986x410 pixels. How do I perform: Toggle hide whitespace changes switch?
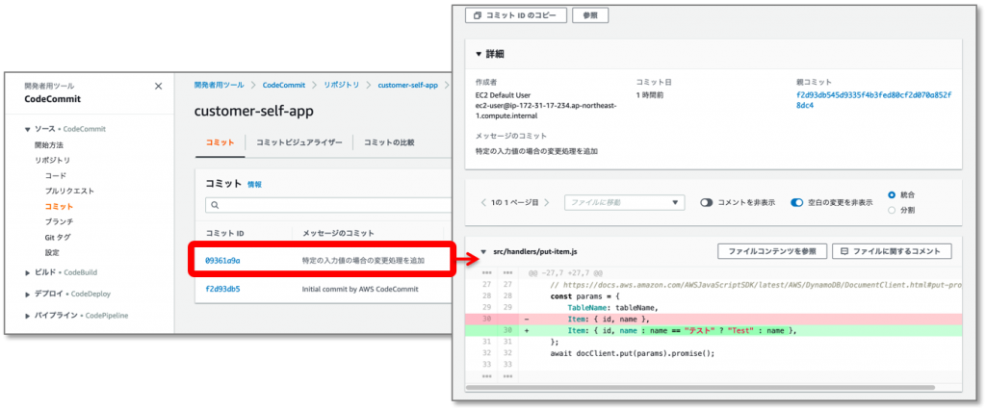796,202
